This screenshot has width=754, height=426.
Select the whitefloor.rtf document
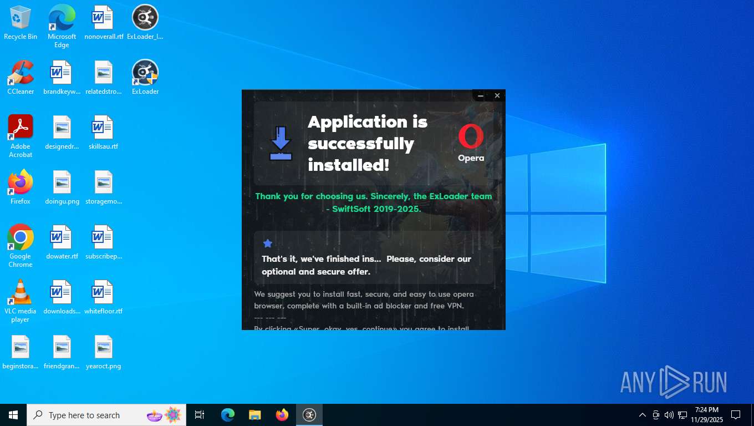pos(104,297)
